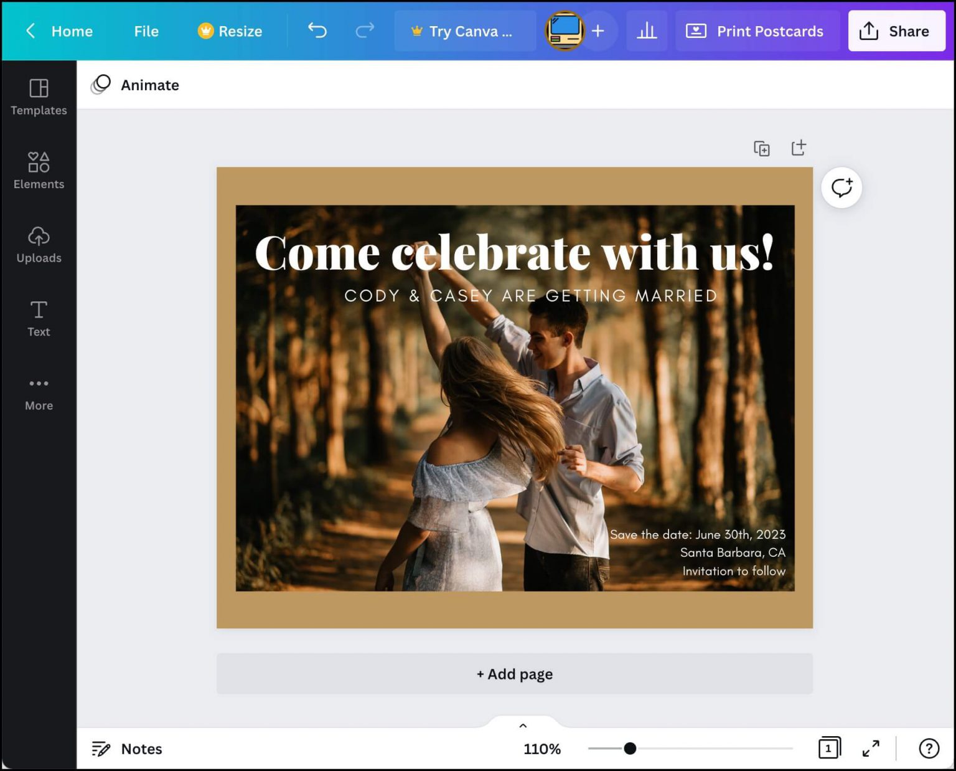
Task: Add a comment on the design
Action: coord(841,187)
